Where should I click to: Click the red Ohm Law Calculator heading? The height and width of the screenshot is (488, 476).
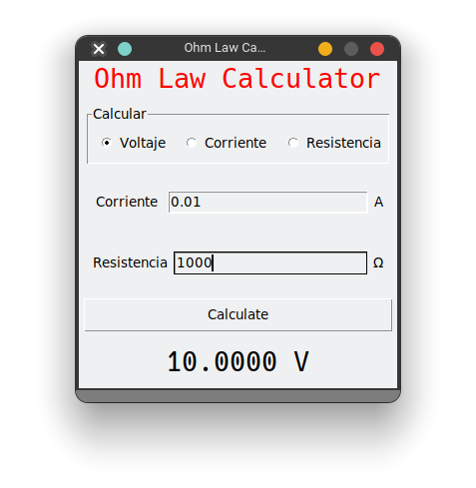(238, 79)
